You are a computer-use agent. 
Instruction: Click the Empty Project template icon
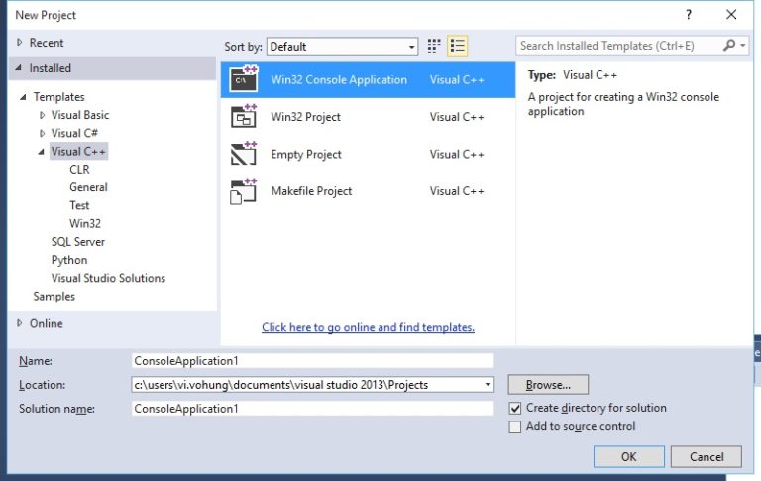[244, 154]
